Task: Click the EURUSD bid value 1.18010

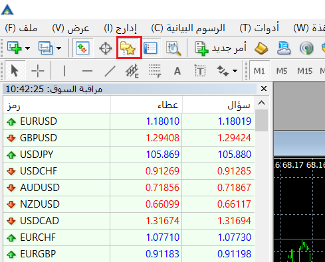Action: point(163,121)
